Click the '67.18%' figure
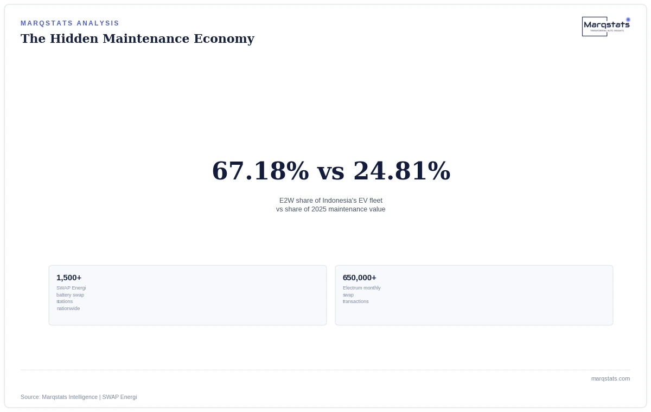Image resolution: width=651 pixels, height=412 pixels. point(260,171)
